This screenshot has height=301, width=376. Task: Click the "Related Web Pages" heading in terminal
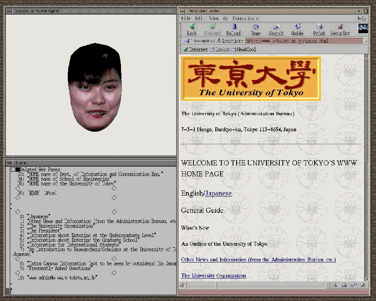coord(40,169)
